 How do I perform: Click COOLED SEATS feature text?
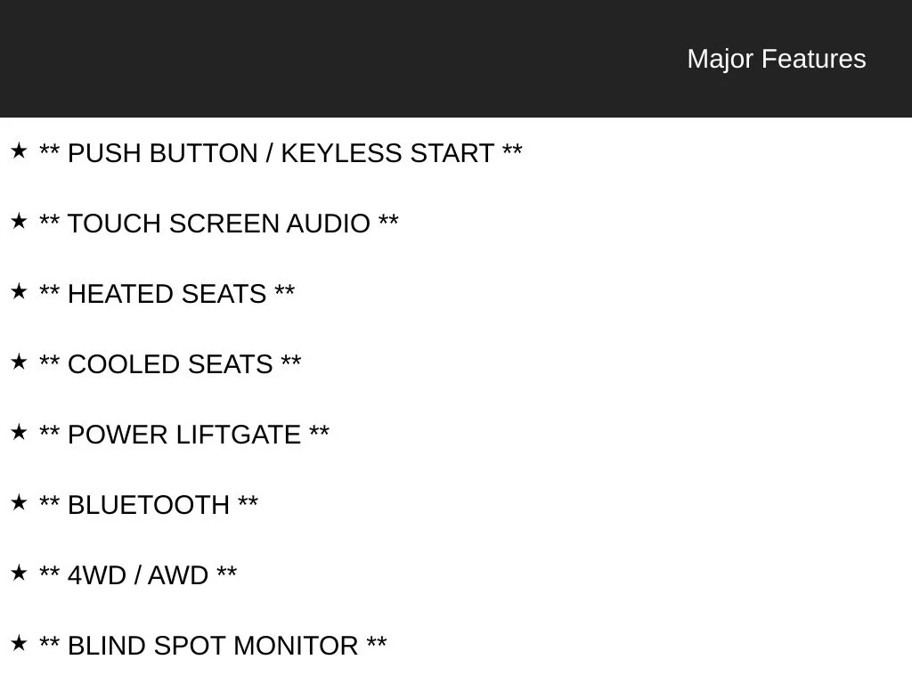tap(170, 364)
